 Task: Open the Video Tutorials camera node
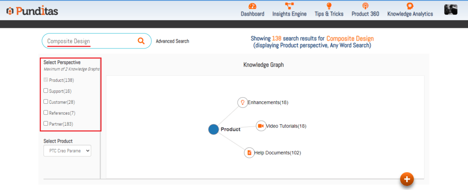[261, 126]
